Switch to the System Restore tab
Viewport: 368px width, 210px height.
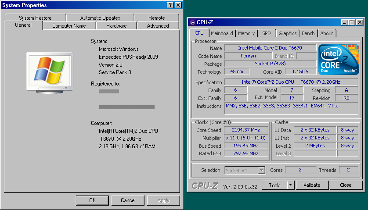35,18
